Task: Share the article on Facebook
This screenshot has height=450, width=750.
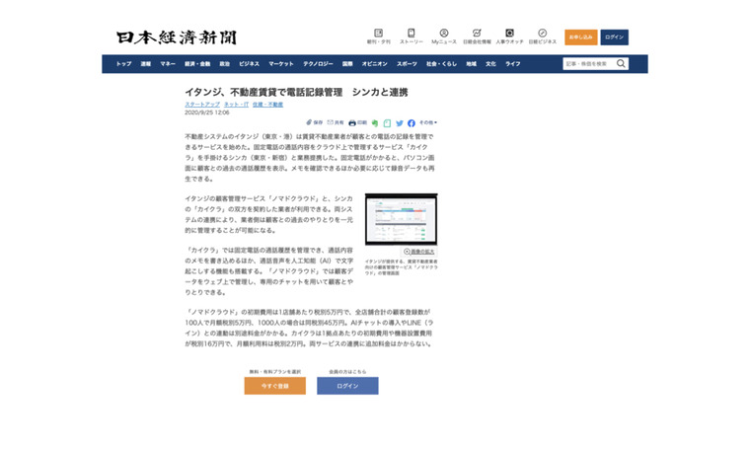Action: point(412,123)
